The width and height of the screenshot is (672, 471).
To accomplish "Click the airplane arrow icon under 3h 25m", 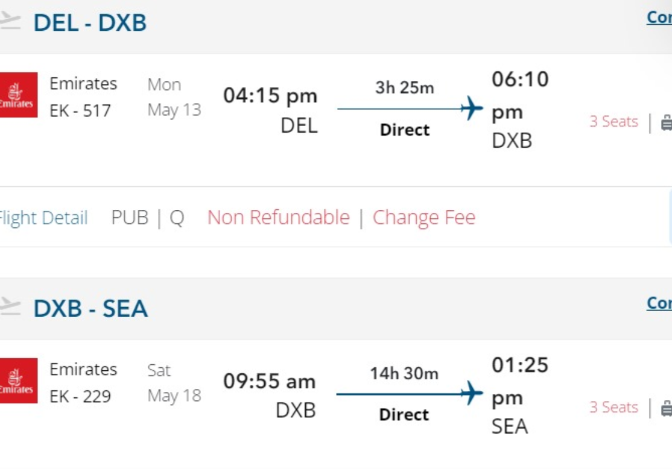I will point(472,109).
